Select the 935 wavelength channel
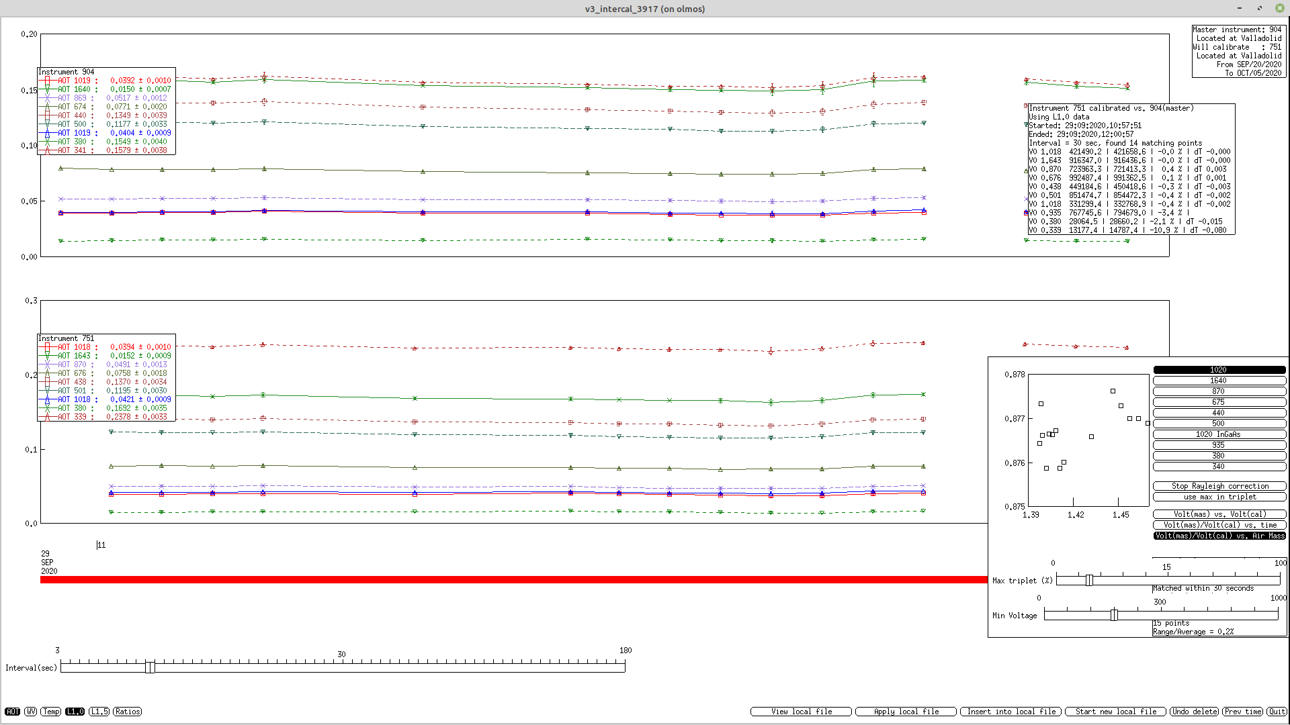The height and width of the screenshot is (725, 1290). tap(1219, 445)
